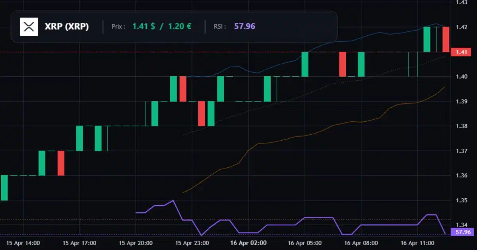Click the 1.38 level on the price axis

461,126
